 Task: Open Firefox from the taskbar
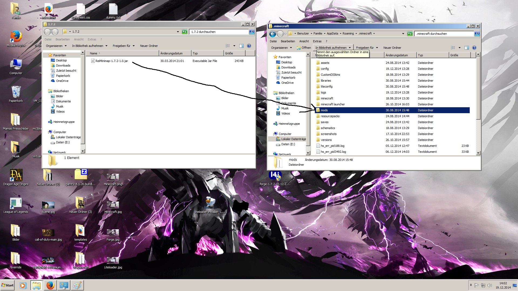(50, 285)
